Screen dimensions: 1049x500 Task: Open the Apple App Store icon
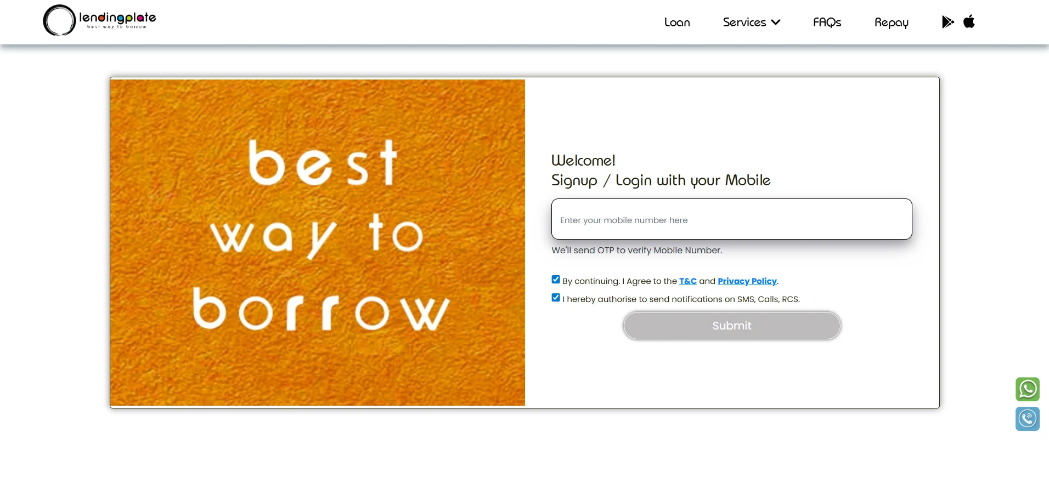click(x=969, y=21)
